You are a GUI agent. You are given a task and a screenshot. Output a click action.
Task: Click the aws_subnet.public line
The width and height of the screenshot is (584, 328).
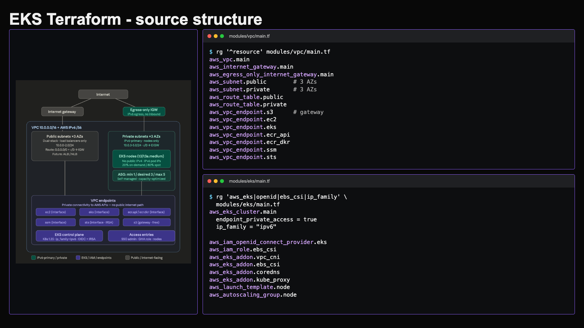point(238,82)
